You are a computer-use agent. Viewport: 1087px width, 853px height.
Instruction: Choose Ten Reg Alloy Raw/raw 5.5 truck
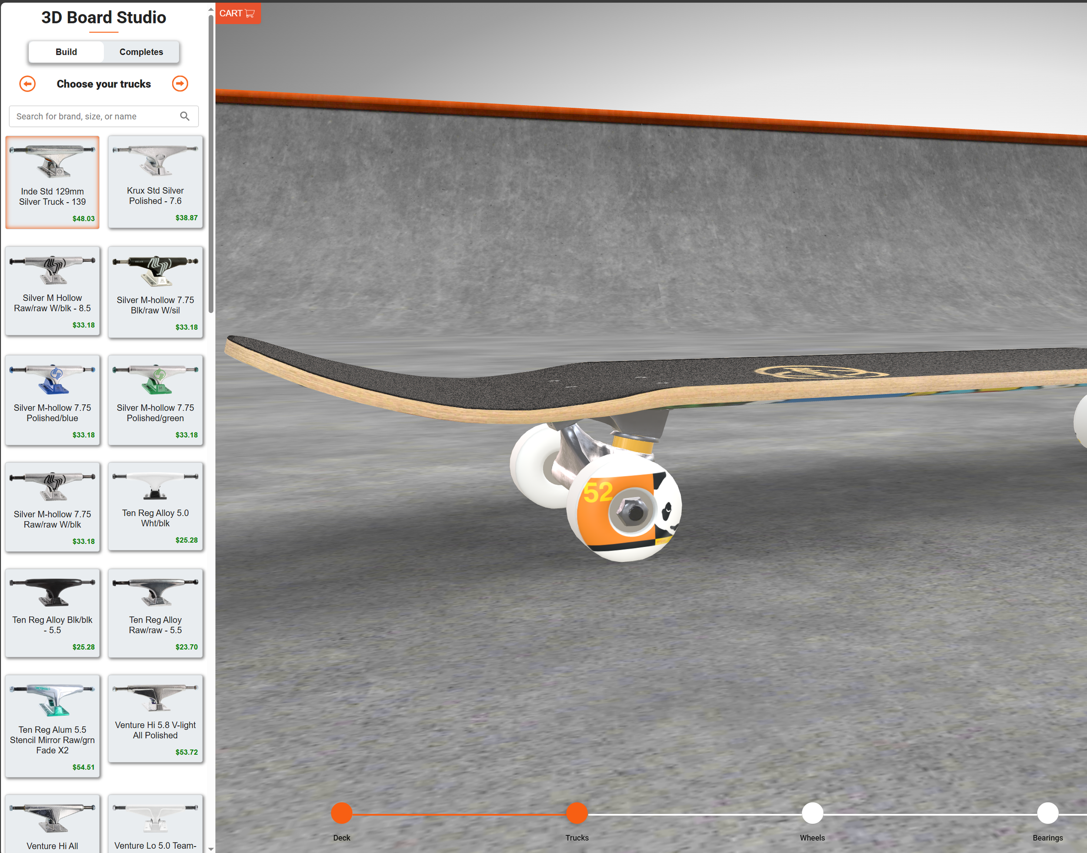click(x=155, y=613)
